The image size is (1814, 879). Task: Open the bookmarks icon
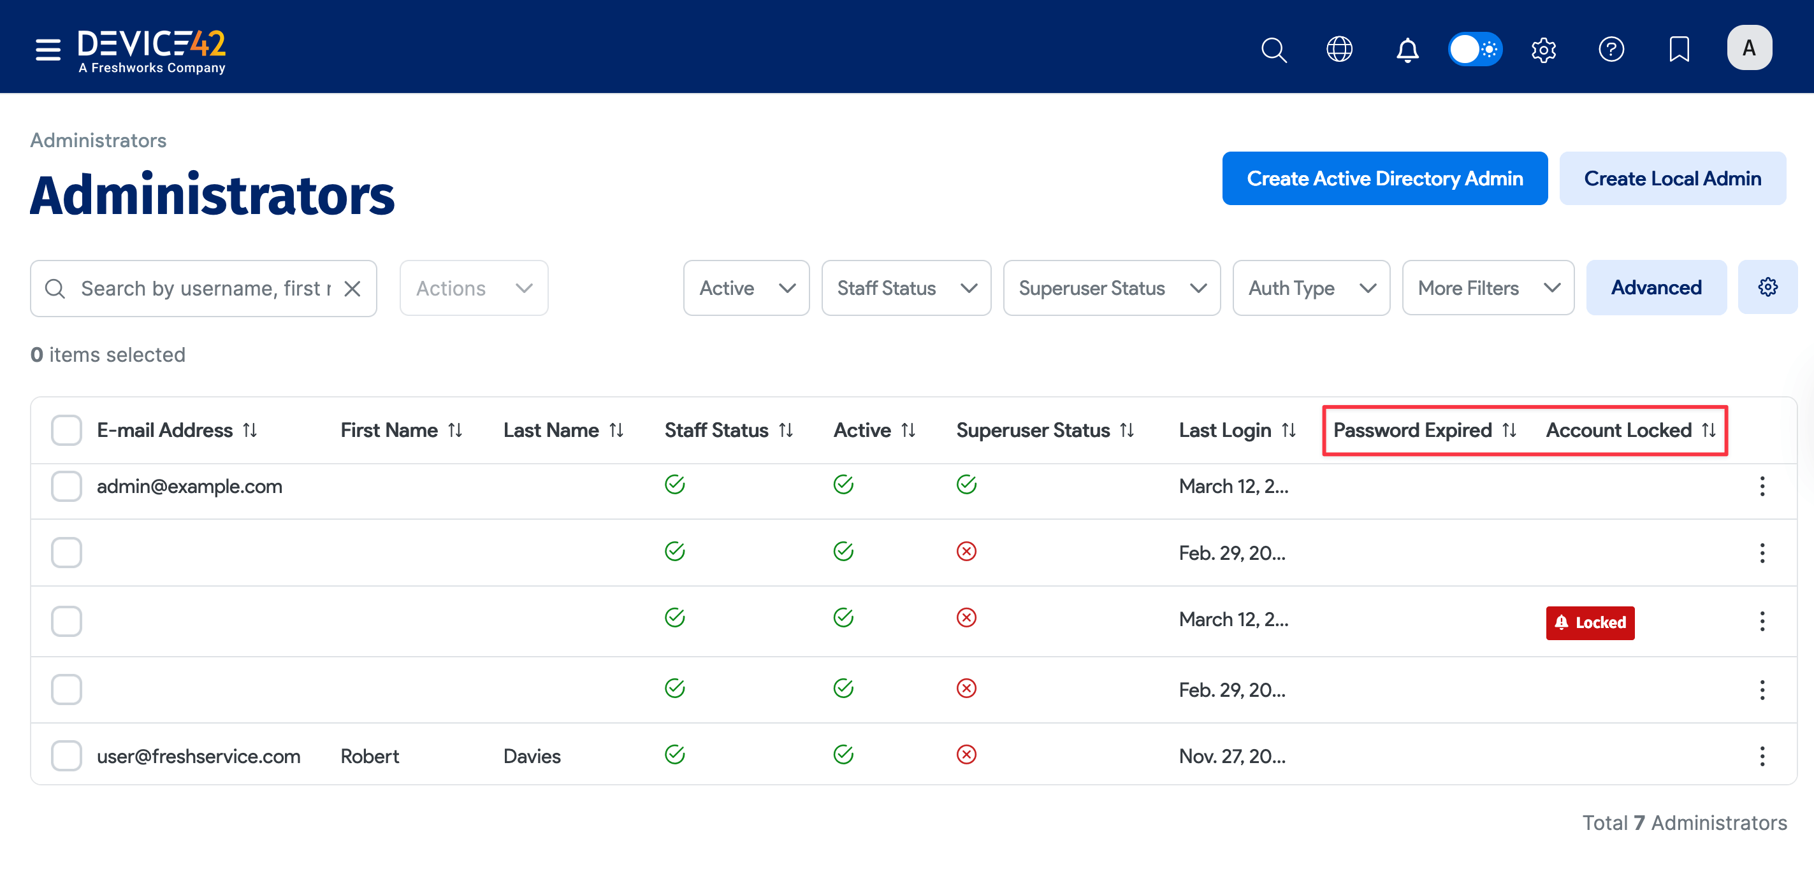(1679, 49)
